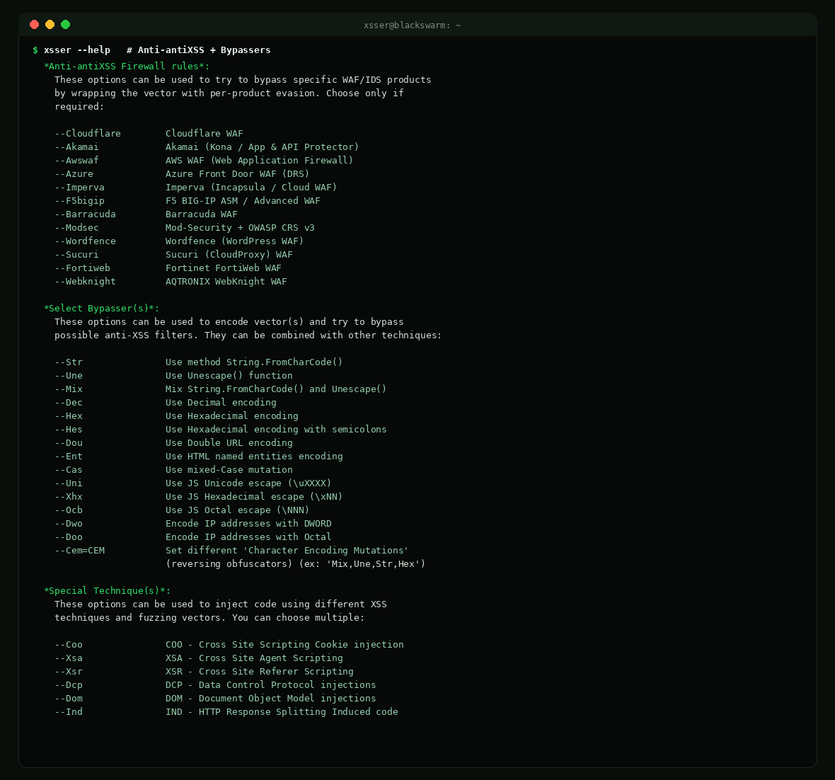The width and height of the screenshot is (835, 780).
Task: Click the '*Select Bypasser(s)*:' heading
Action: click(x=102, y=308)
